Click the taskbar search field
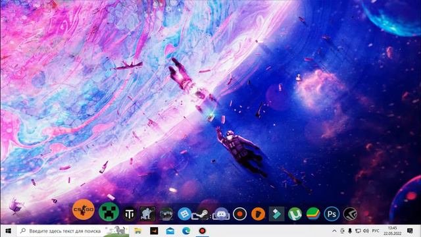Image resolution: width=421 pixels, height=237 pixels. (x=73, y=231)
